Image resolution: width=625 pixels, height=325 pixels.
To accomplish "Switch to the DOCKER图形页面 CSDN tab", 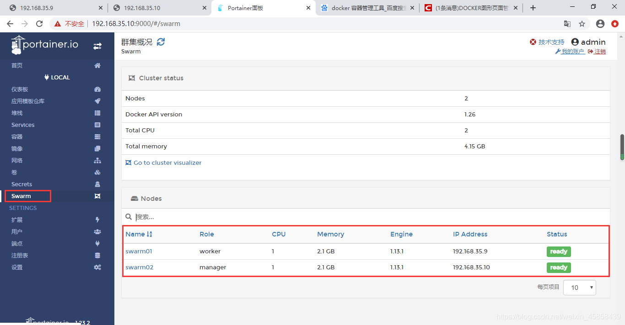I will coord(471,8).
